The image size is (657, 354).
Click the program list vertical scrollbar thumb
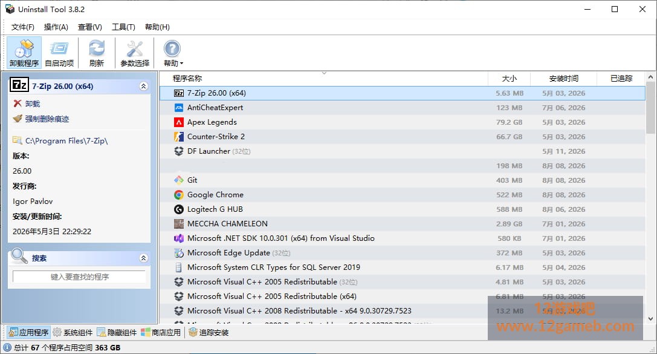(x=650, y=108)
